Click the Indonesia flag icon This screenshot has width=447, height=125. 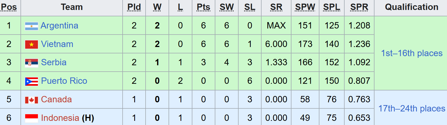[x=32, y=118]
